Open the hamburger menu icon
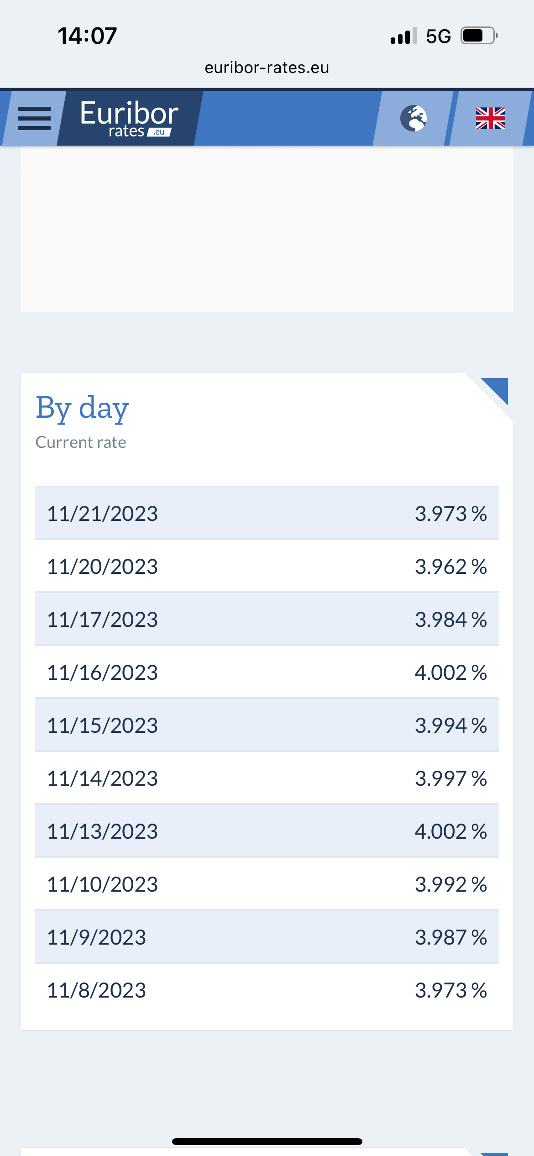This screenshot has width=534, height=1156. click(34, 119)
